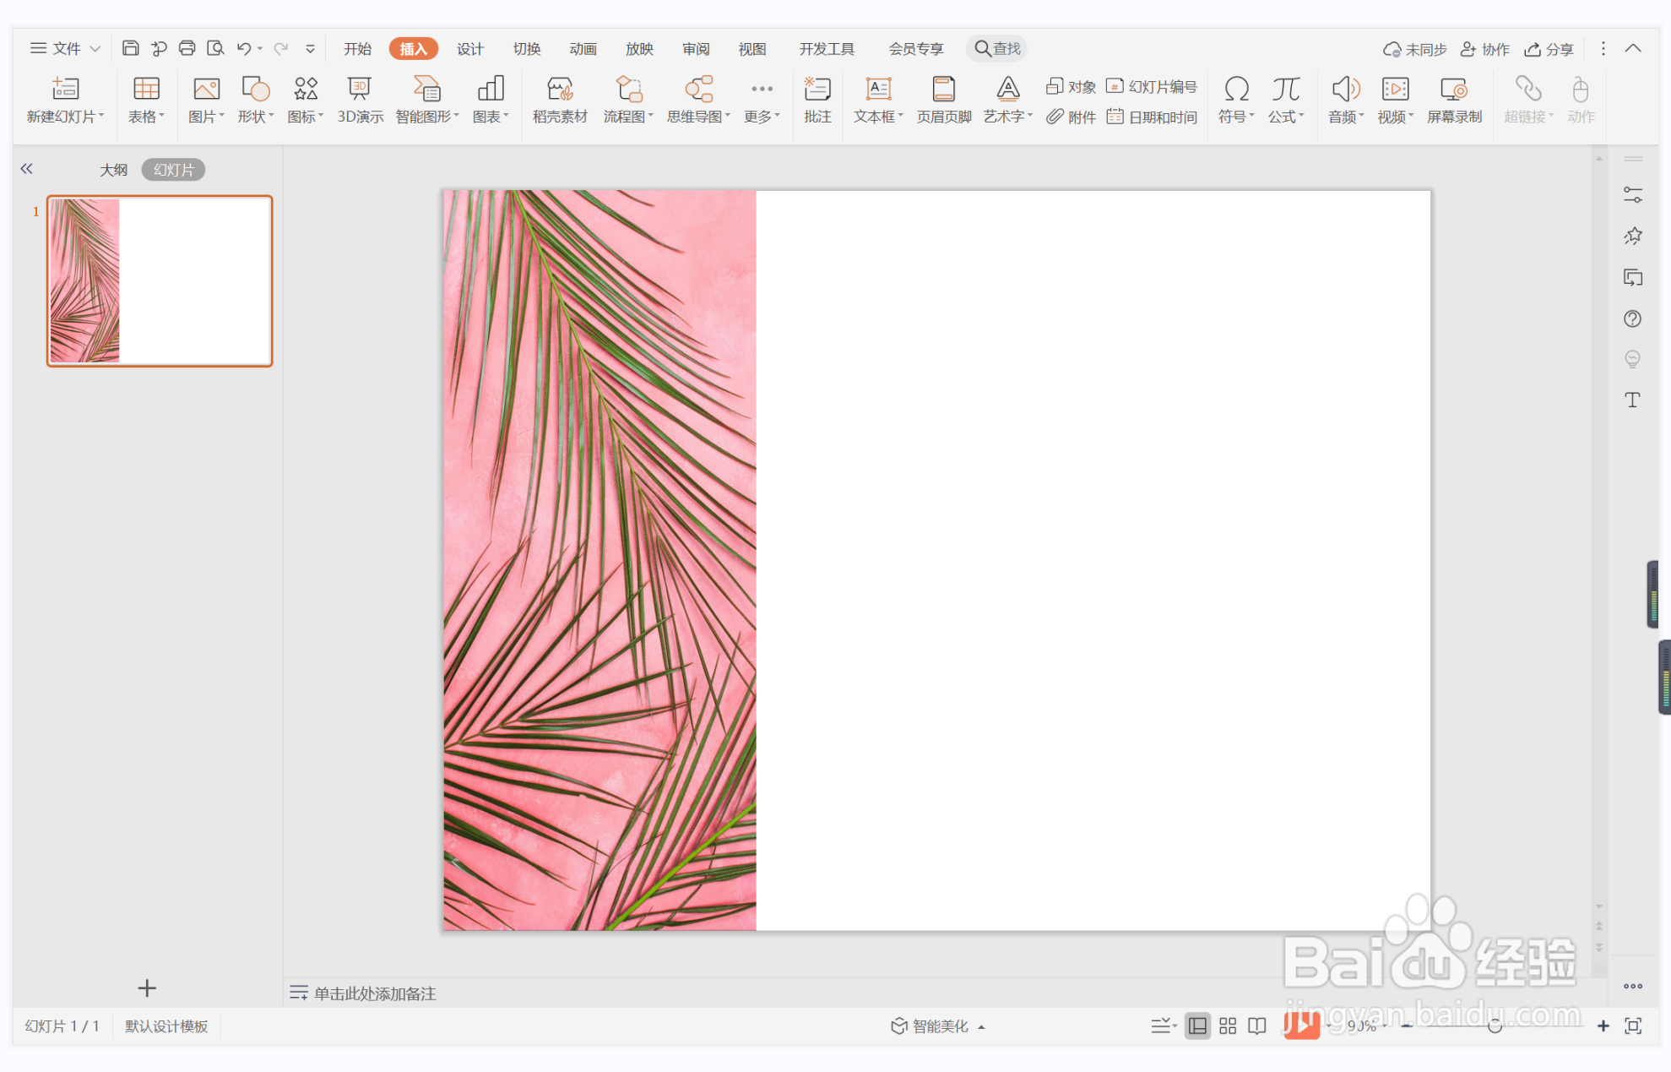Select slide 1 thumbnail
Screen dimensions: 1671x1072
(160, 280)
